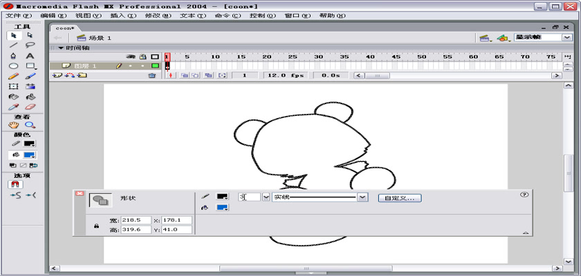Viewport: 581px width, 276px height.
Task: Click the Smooth option icon
Action: (15, 195)
